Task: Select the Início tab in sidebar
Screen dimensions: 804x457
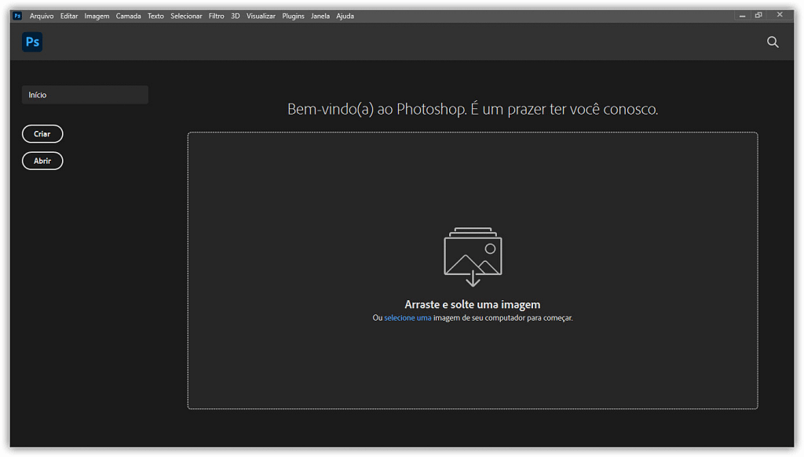Action: point(85,95)
